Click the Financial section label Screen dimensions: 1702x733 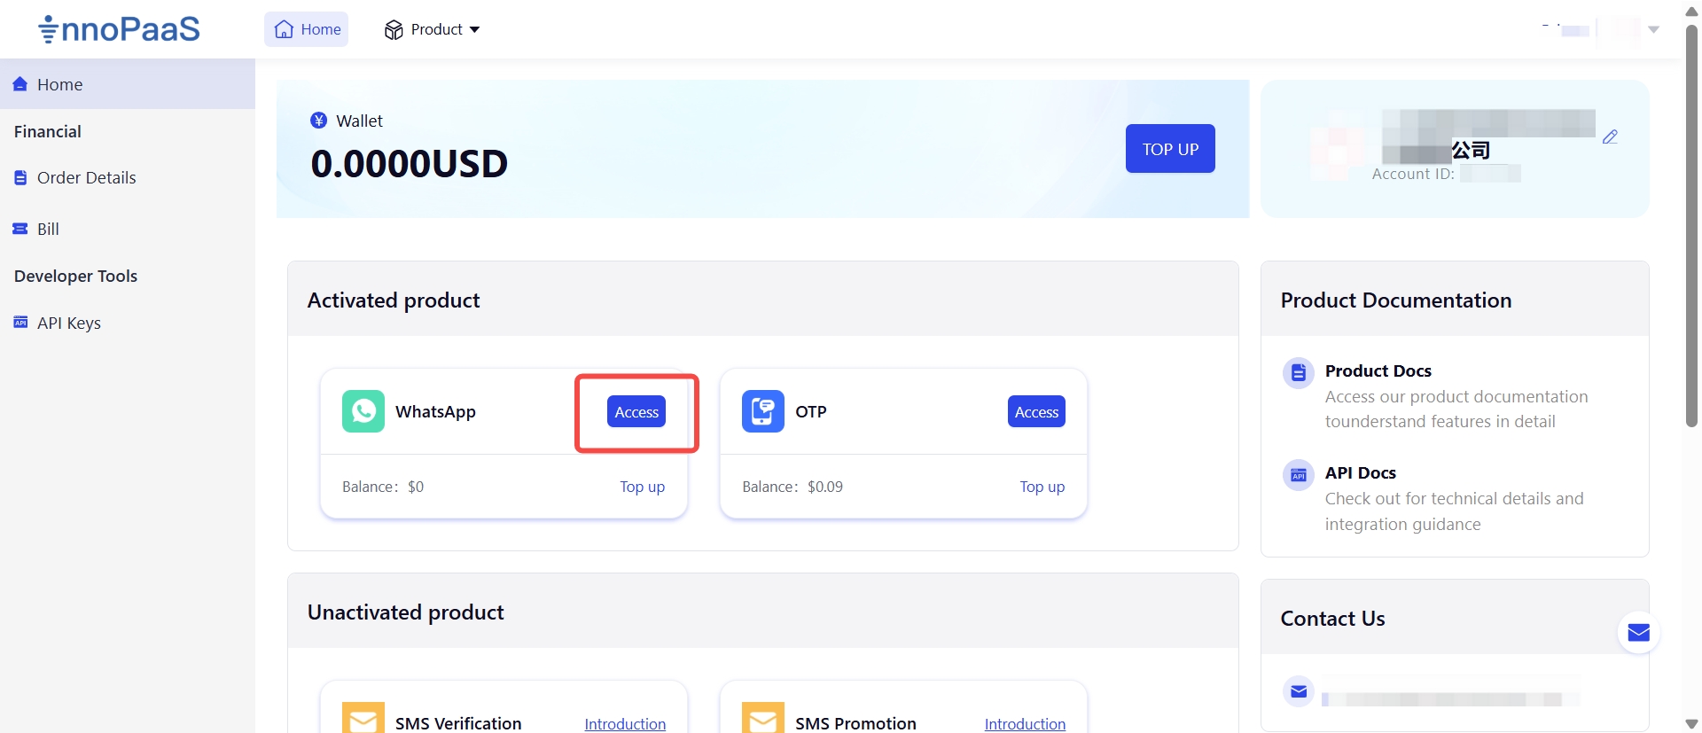48,131
